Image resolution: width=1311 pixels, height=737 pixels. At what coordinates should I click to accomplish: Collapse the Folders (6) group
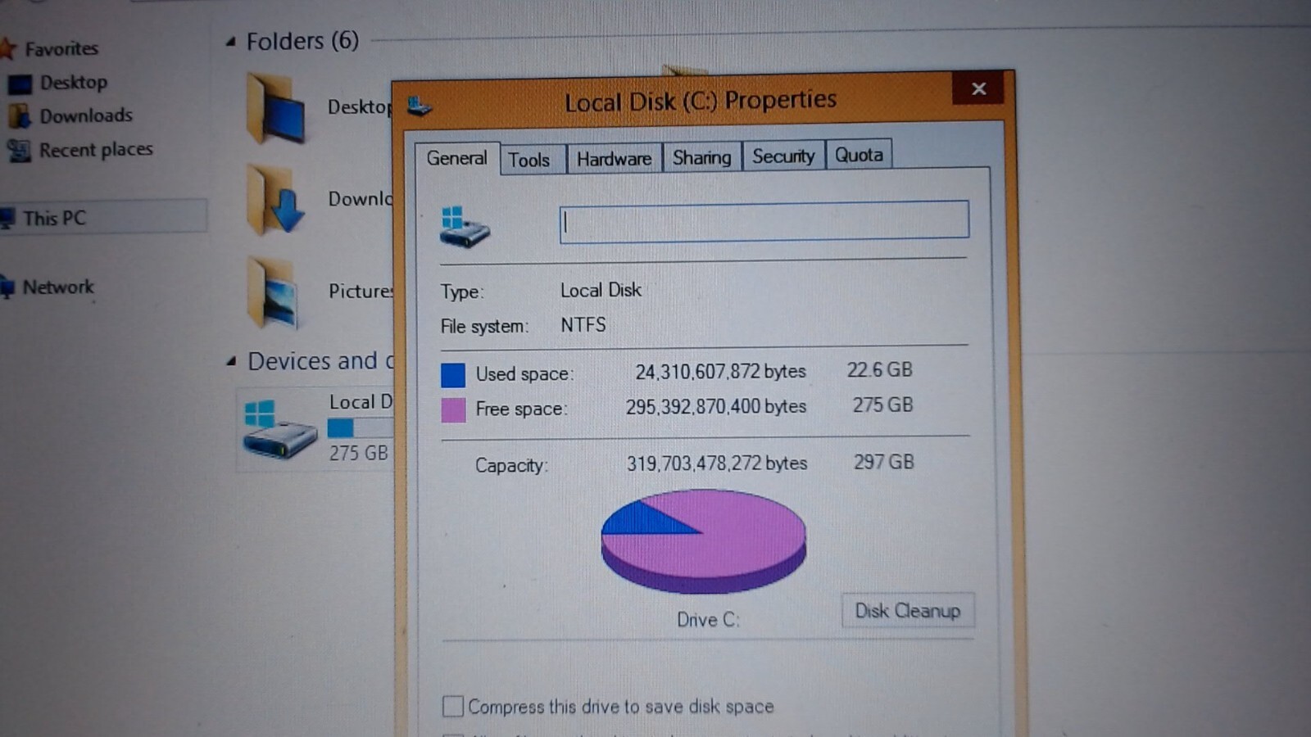(x=231, y=41)
